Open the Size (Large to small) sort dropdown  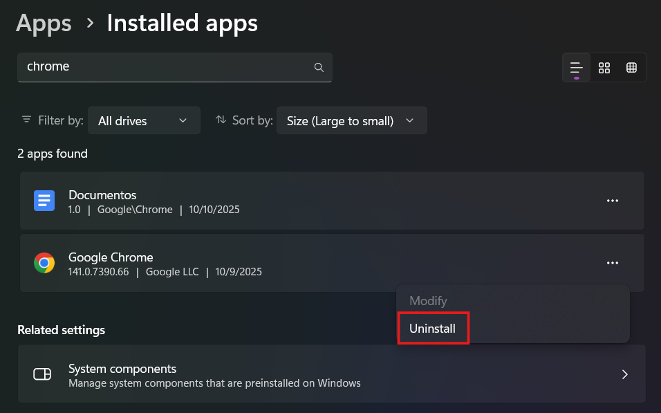point(351,120)
